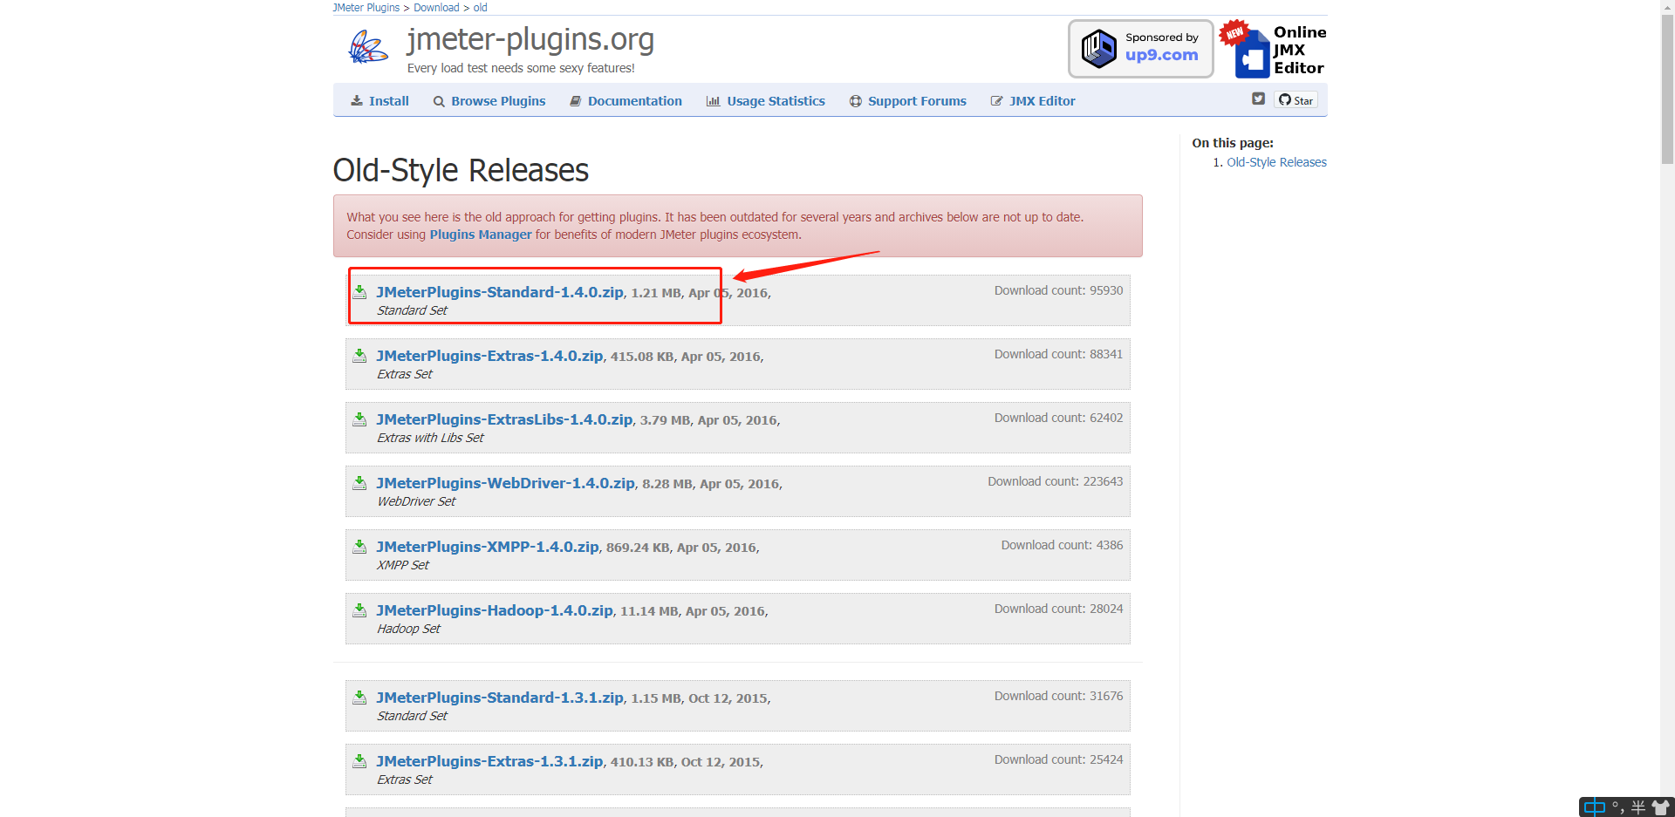
Task: Go to Browse Plugins page
Action: click(489, 101)
